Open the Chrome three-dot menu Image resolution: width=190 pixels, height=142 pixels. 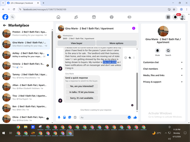pos(187,9)
